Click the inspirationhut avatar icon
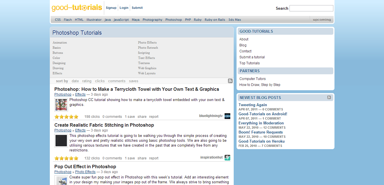Screen dimensions: 384x185 tap(227, 158)
